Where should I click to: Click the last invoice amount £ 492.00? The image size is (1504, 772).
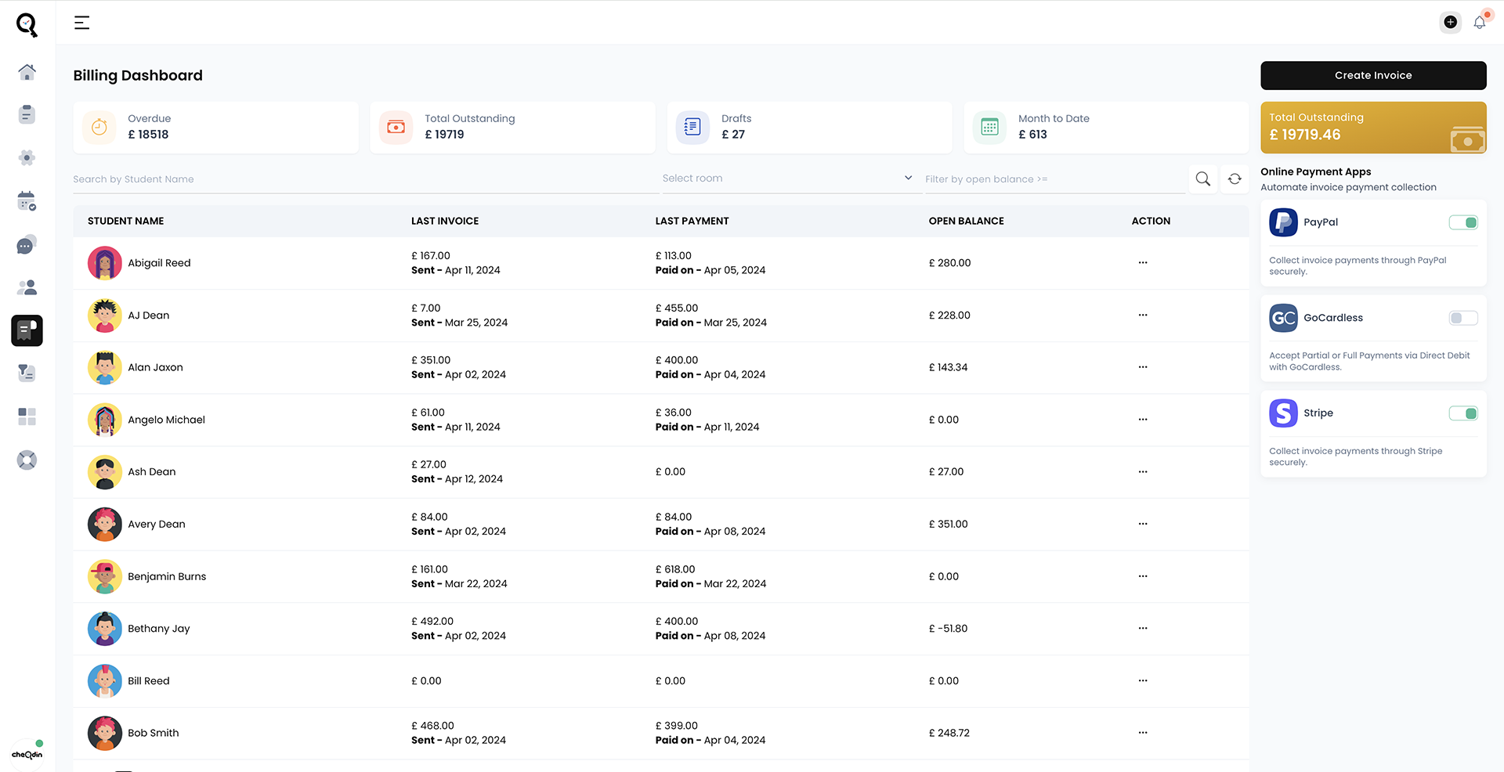(432, 622)
